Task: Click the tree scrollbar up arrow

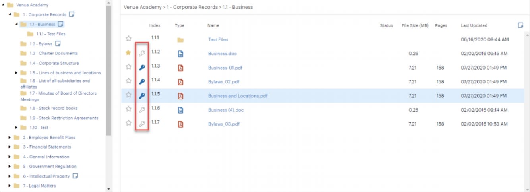Action: [x=109, y=2]
